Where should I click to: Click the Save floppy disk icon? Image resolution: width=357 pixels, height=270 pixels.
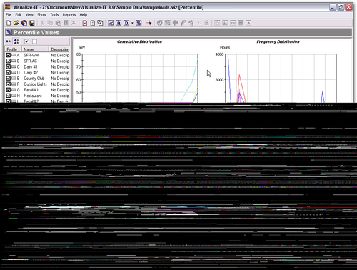32,23
